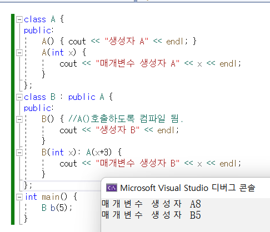Collapse the A(int x) constructor block
This screenshot has width=270, height=232.
point(19,53)
